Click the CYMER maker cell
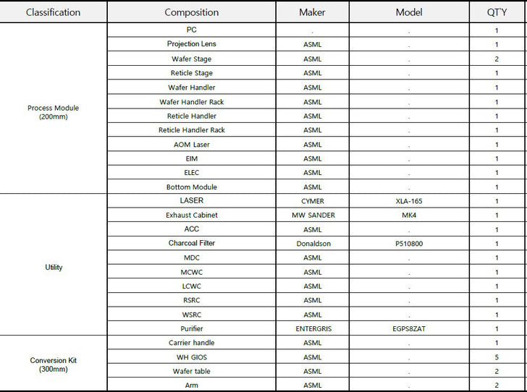Image resolution: width=527 pixels, height=392 pixels. pyautogui.click(x=312, y=200)
